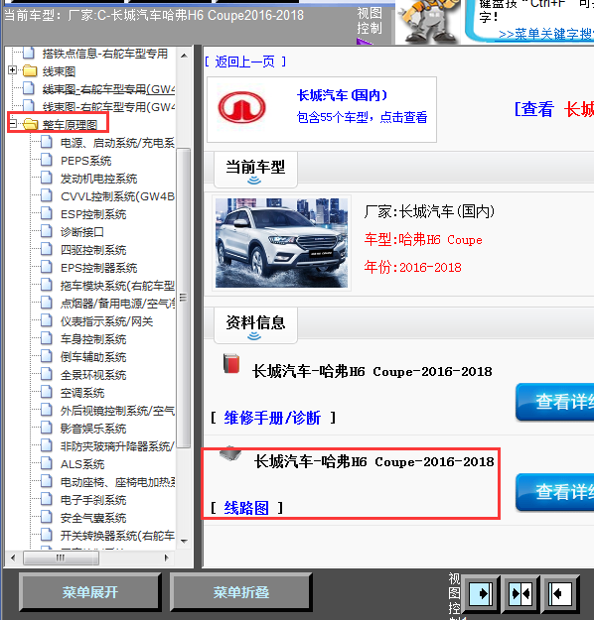Screen dimensions: 594x620
Task: Click the 整车原理图 folder icon
Action: [x=30, y=125]
